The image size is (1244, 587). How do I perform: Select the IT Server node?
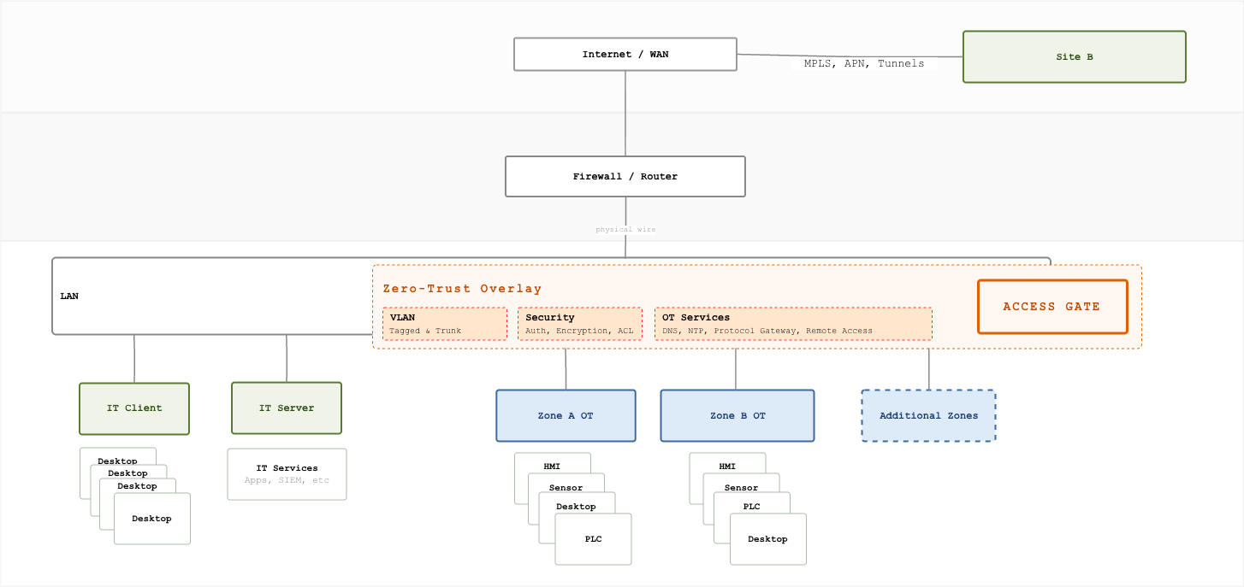click(287, 408)
